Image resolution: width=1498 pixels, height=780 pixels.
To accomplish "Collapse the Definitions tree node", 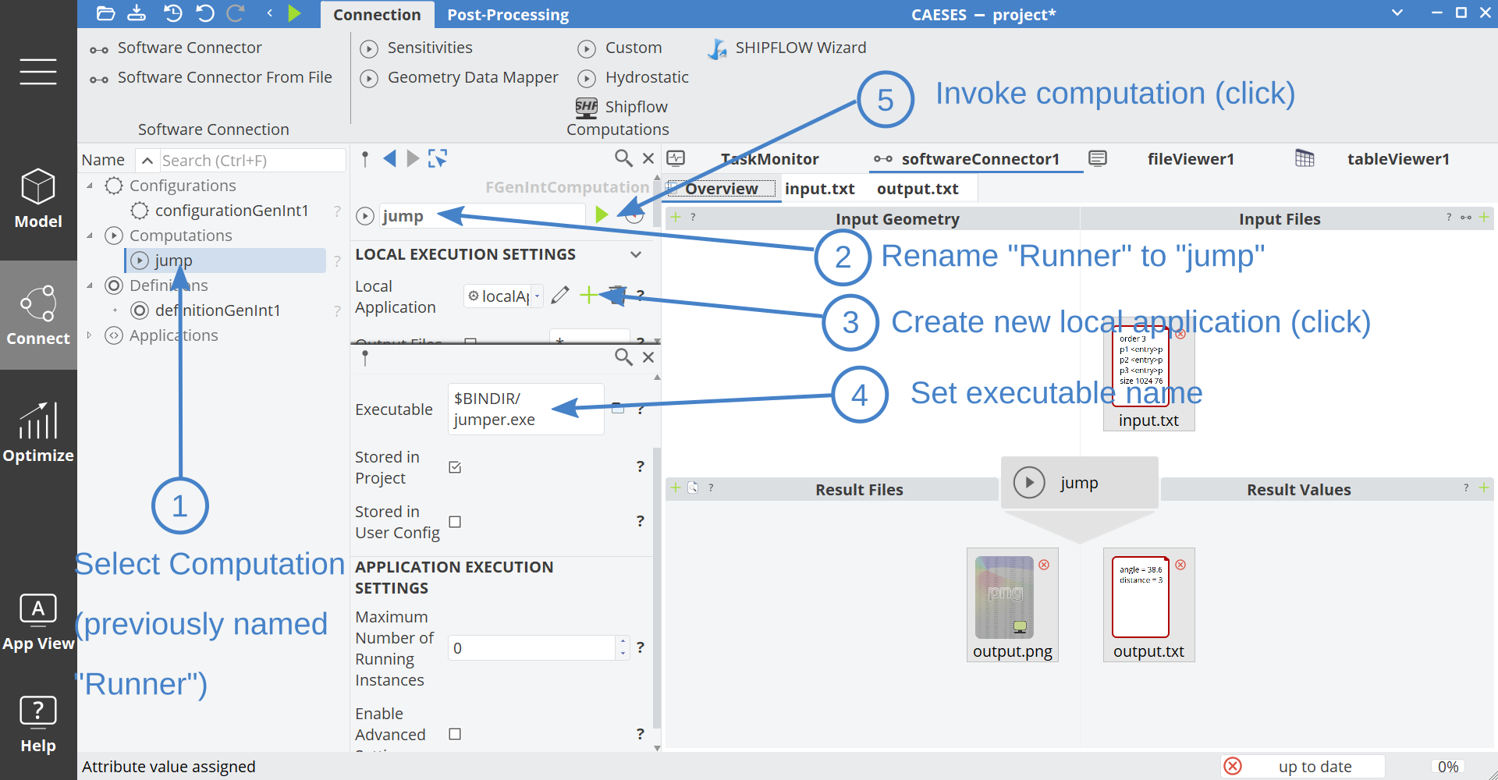I will click(x=90, y=285).
